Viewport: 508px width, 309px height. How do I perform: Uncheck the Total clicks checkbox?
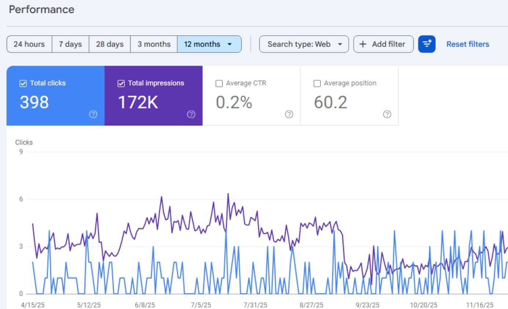click(x=23, y=84)
